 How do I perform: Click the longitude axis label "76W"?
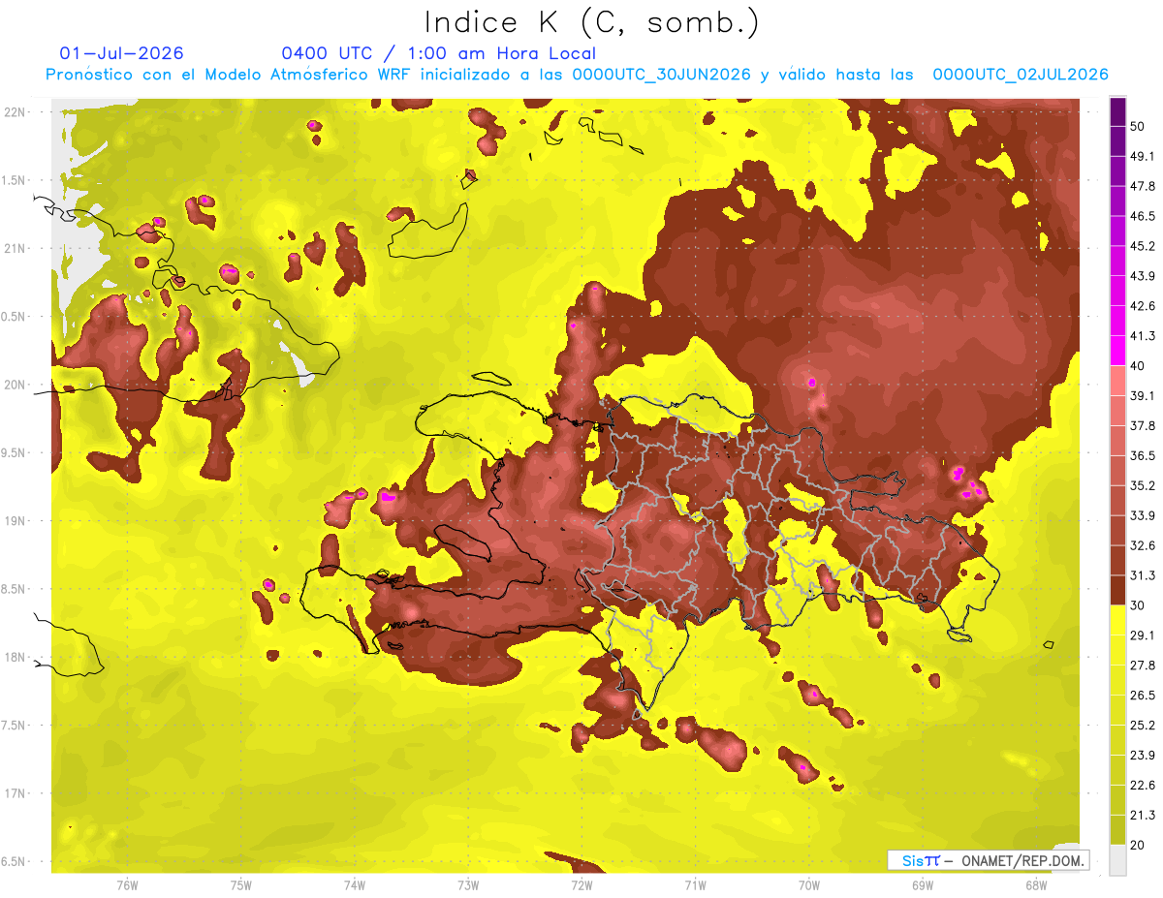127,885
